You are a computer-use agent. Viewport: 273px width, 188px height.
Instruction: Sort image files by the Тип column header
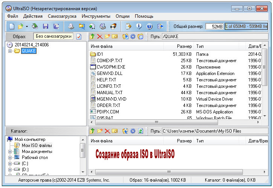(216, 46)
